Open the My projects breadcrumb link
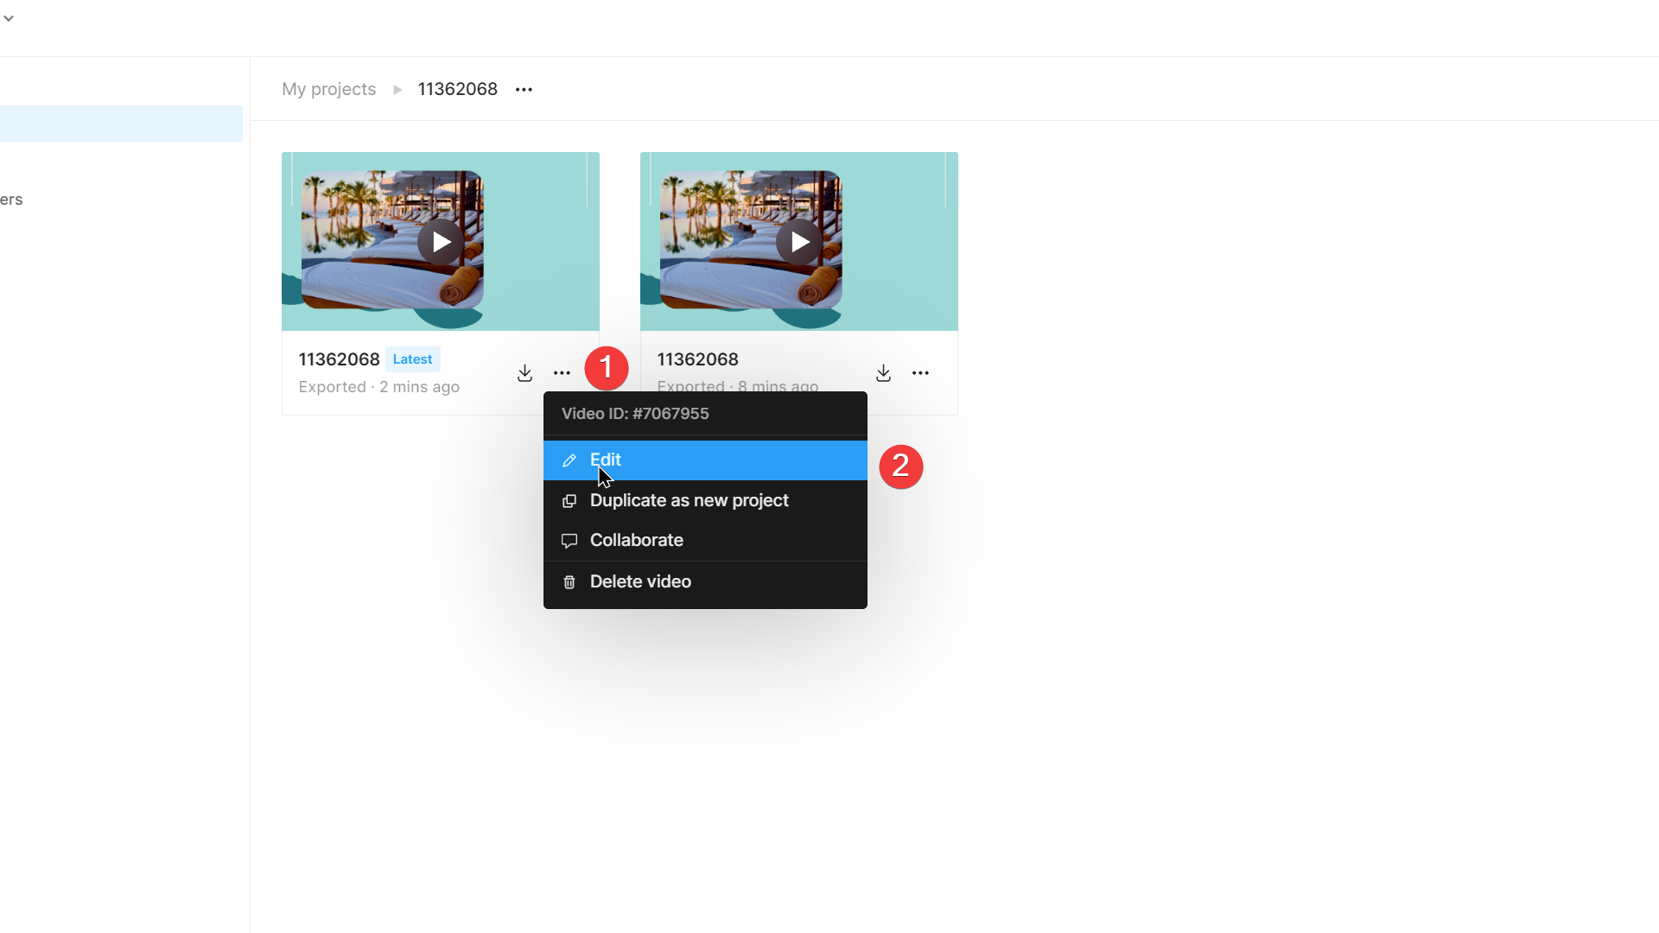Viewport: 1659px width, 933px height. (328, 89)
